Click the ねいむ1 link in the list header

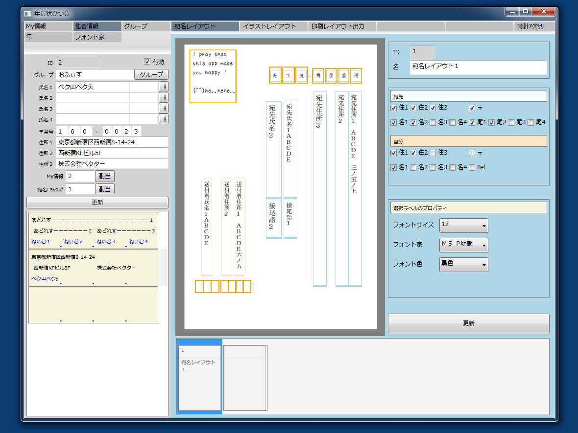coord(41,242)
